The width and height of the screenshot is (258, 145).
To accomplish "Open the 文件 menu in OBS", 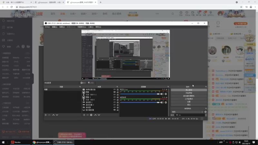I will click(x=47, y=27).
